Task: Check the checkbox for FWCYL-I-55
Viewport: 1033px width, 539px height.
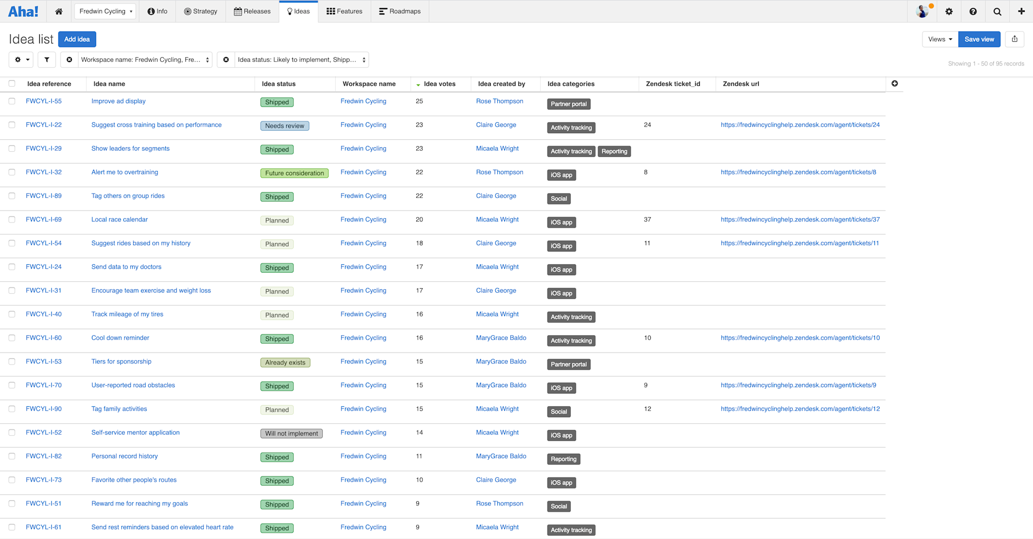Action: [12, 101]
